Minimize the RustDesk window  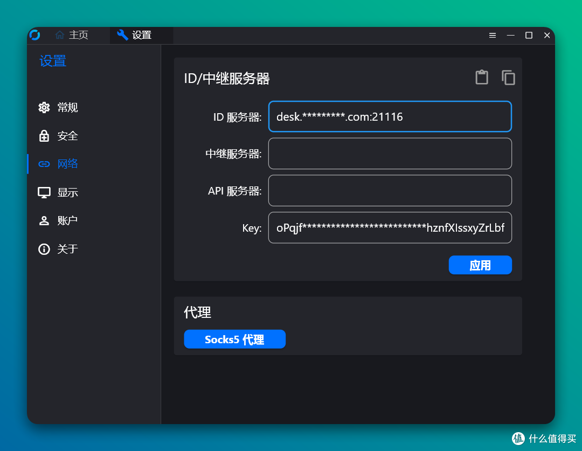pos(511,35)
